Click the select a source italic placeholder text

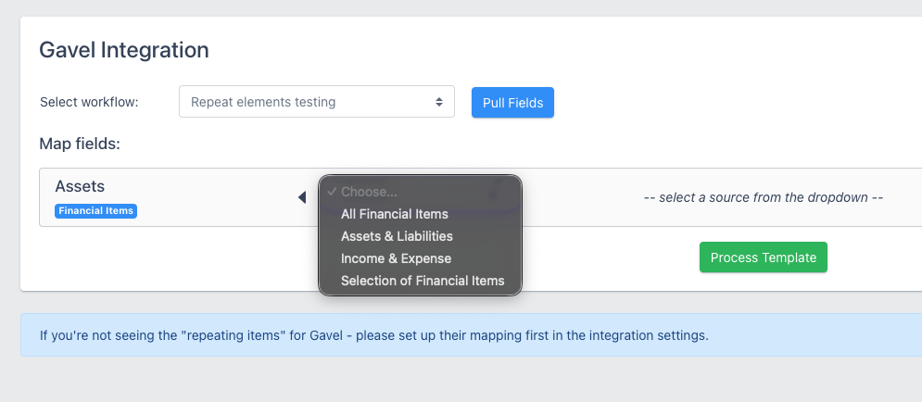point(764,197)
